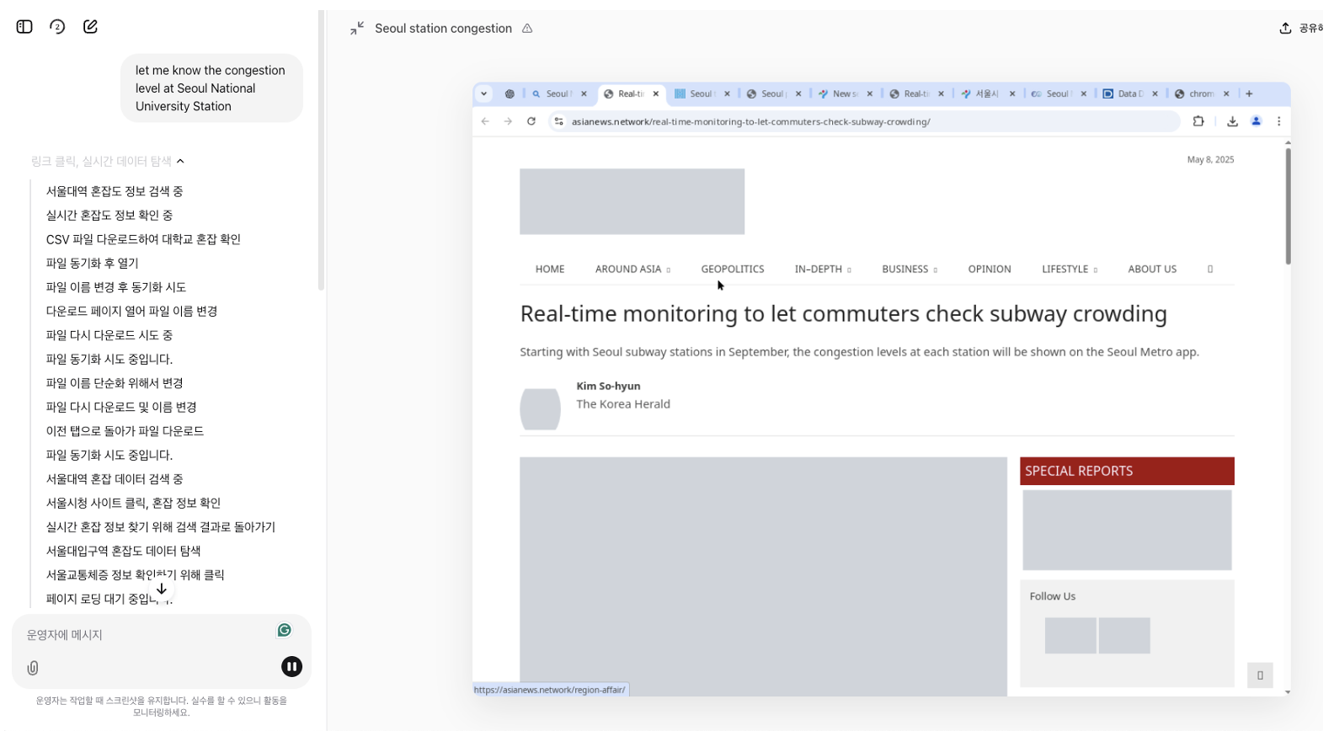Click the back-to-top button on page
The height and width of the screenshot is (731, 1334).
click(x=1260, y=675)
